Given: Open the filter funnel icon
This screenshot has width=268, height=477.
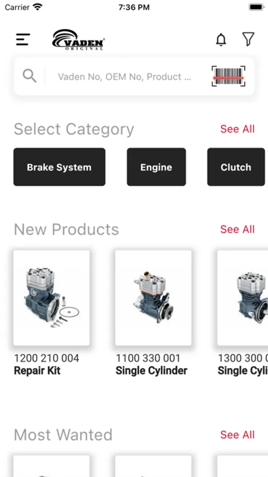Looking at the screenshot, I should coord(248,39).
